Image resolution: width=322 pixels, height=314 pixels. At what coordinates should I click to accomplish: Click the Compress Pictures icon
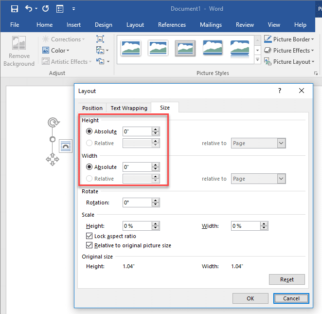pyautogui.click(x=100, y=39)
